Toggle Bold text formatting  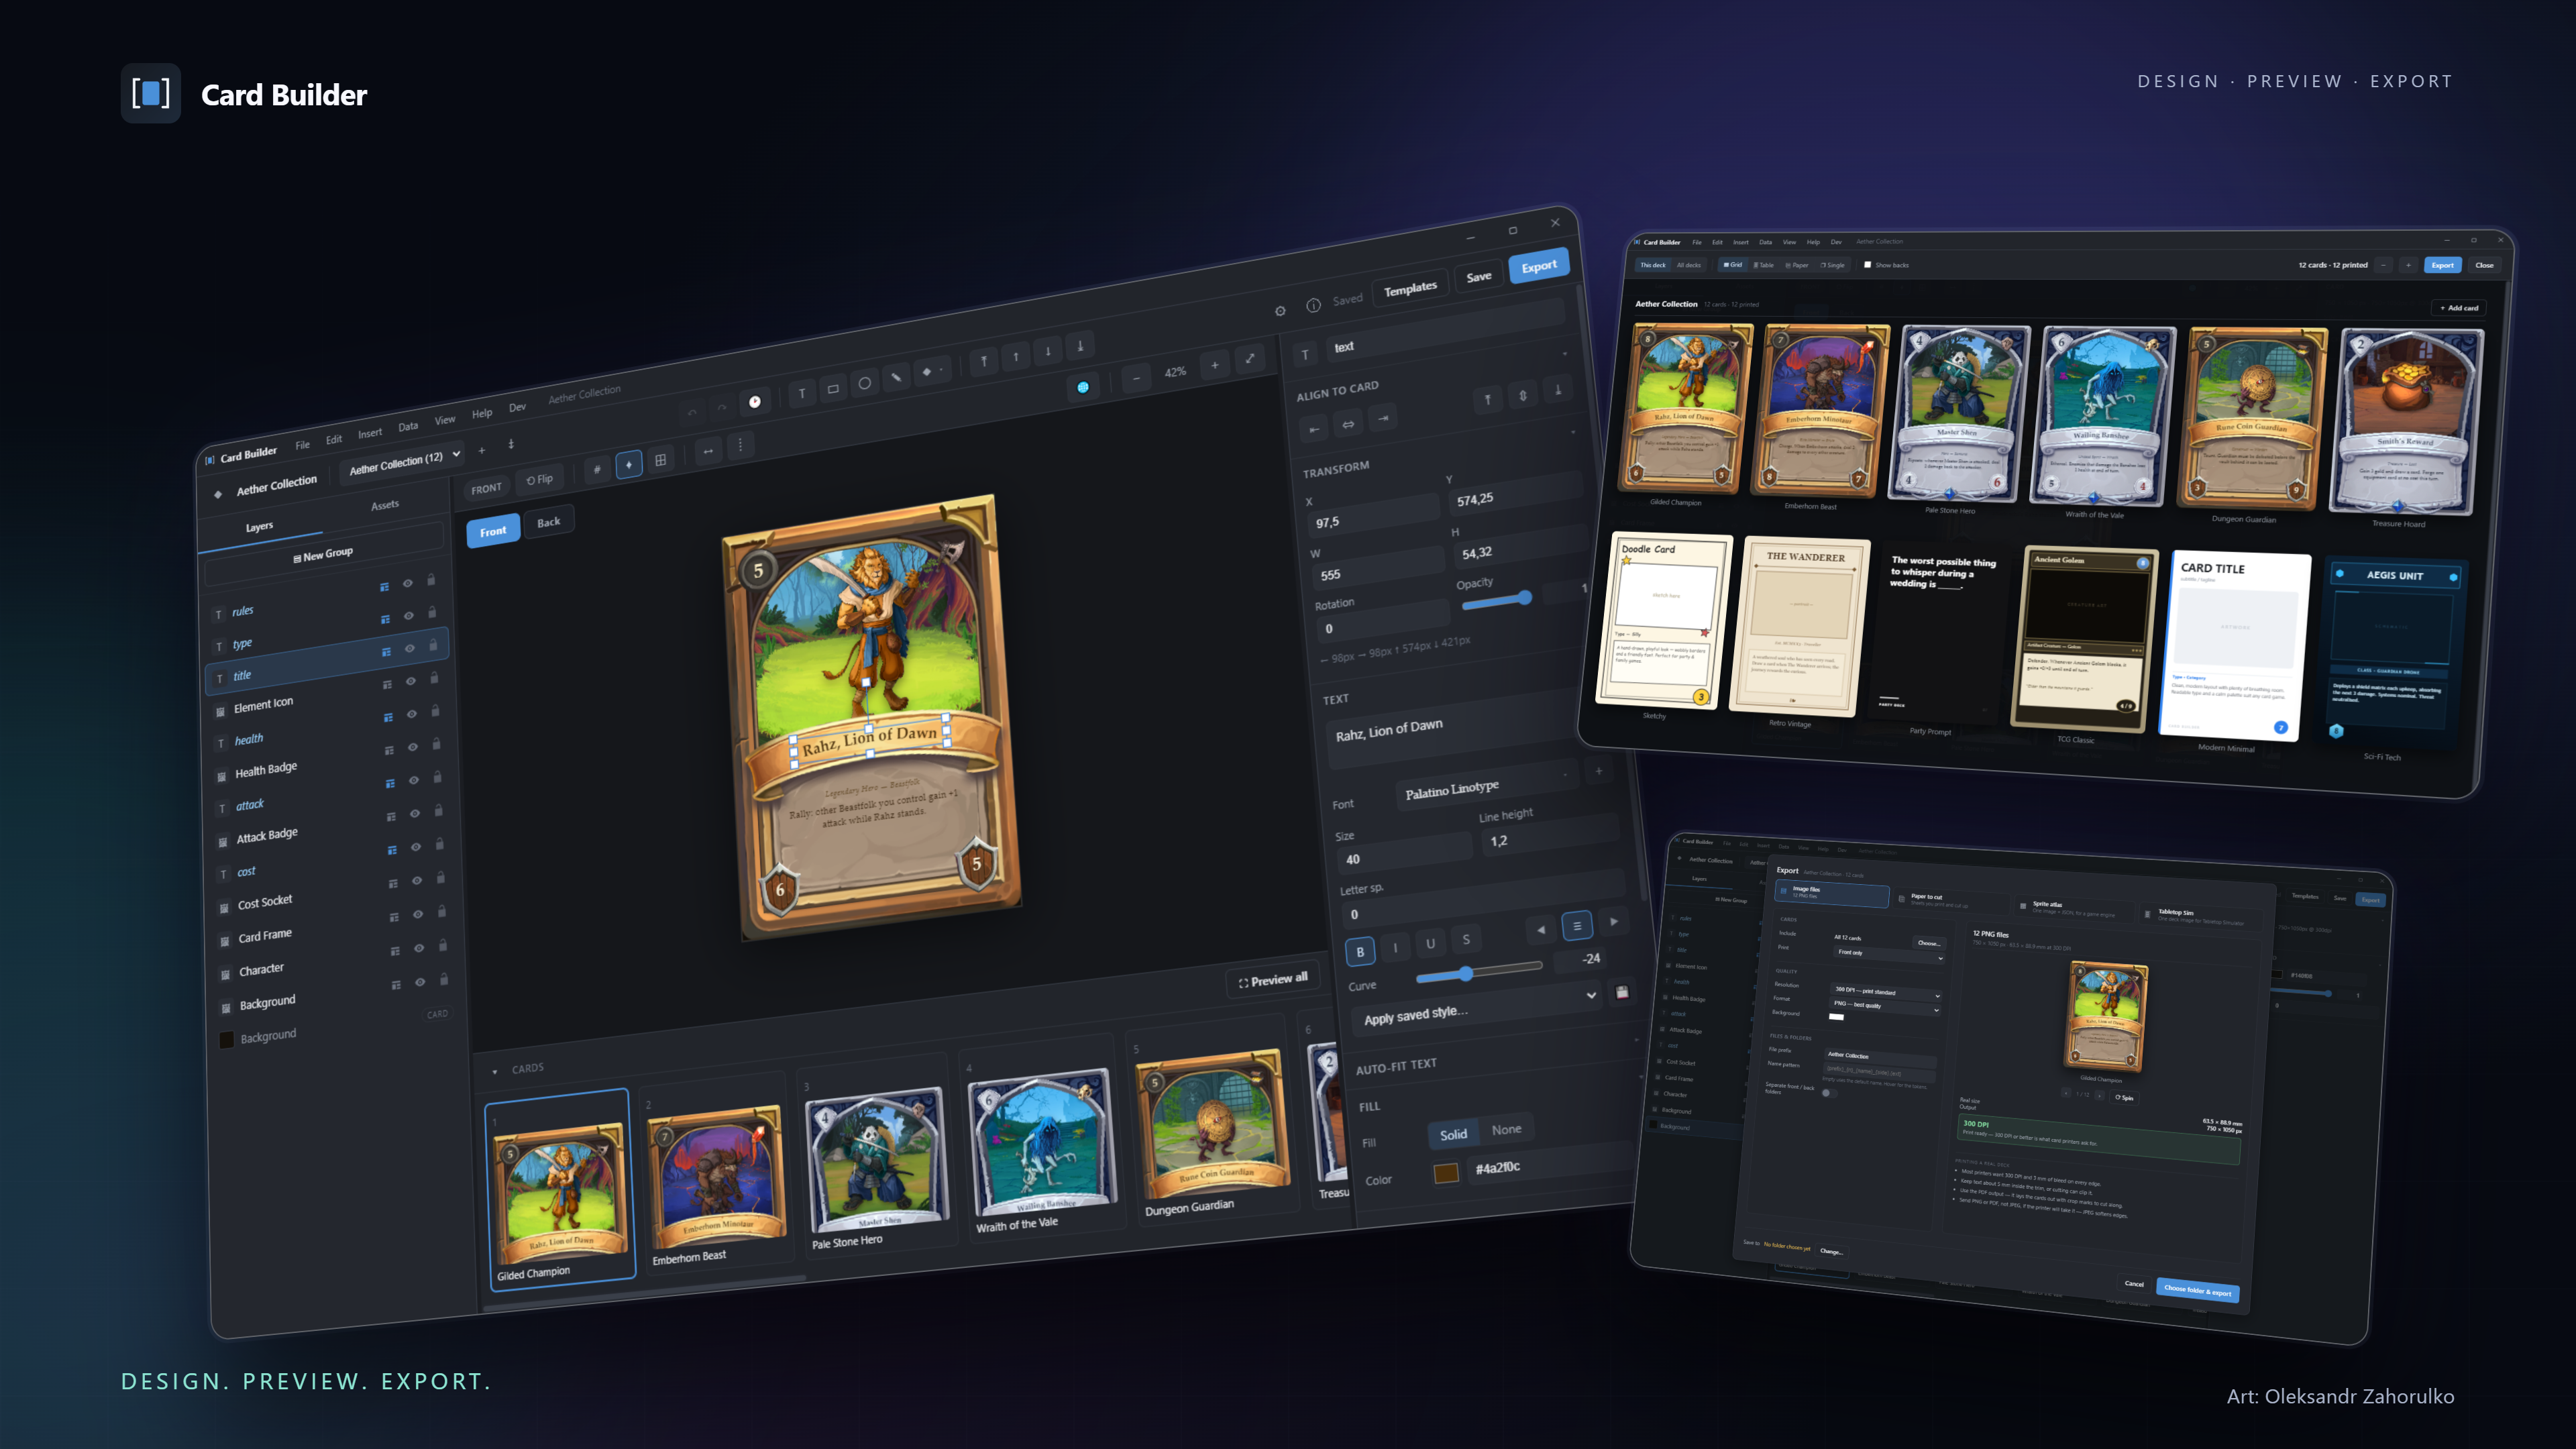point(1360,952)
